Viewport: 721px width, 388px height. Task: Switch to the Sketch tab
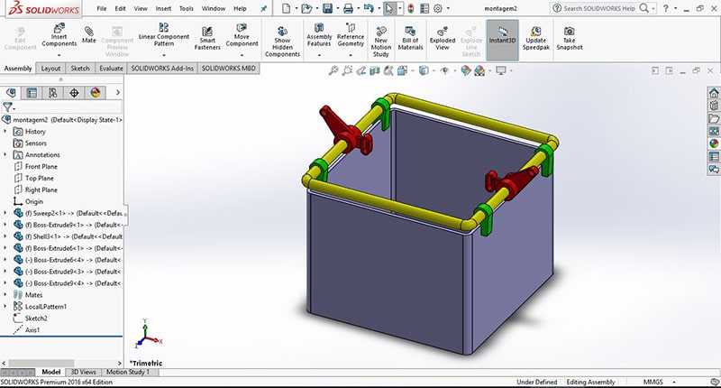click(80, 68)
